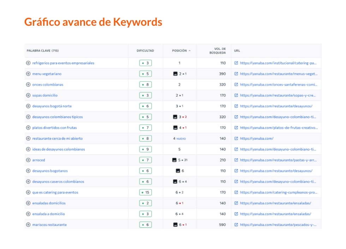Open external link icon for catering-pa URL

point(236,63)
